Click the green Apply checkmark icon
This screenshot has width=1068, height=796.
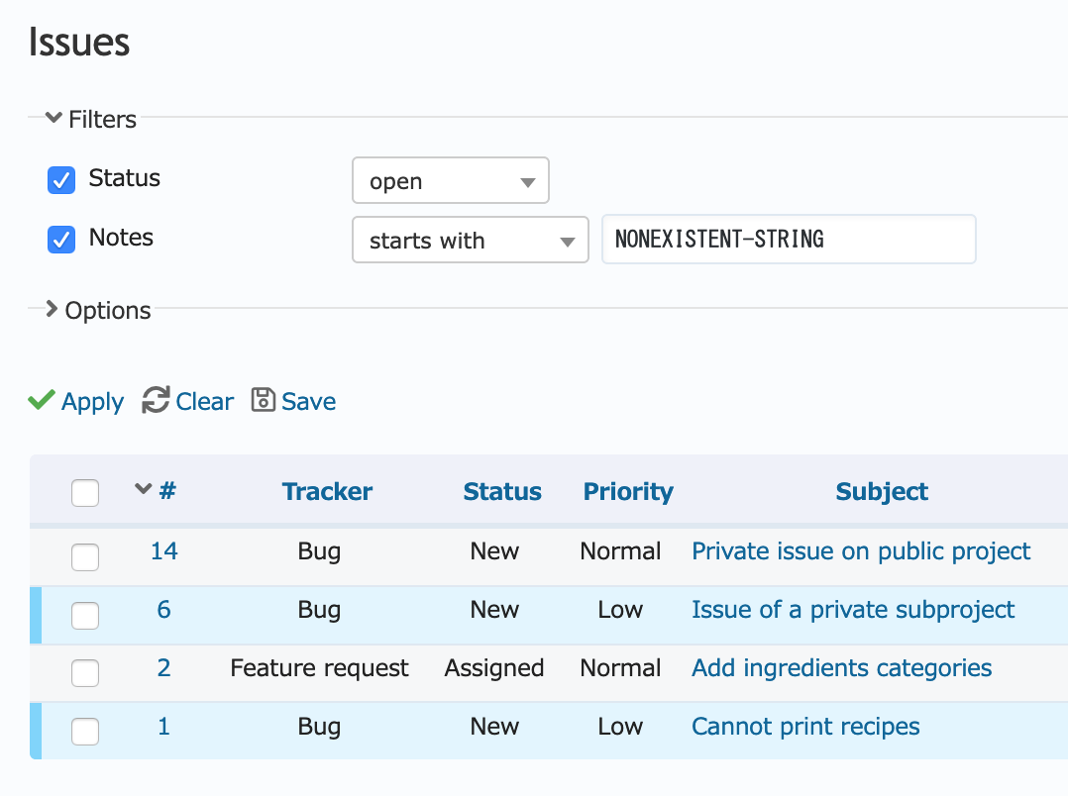pos(41,401)
